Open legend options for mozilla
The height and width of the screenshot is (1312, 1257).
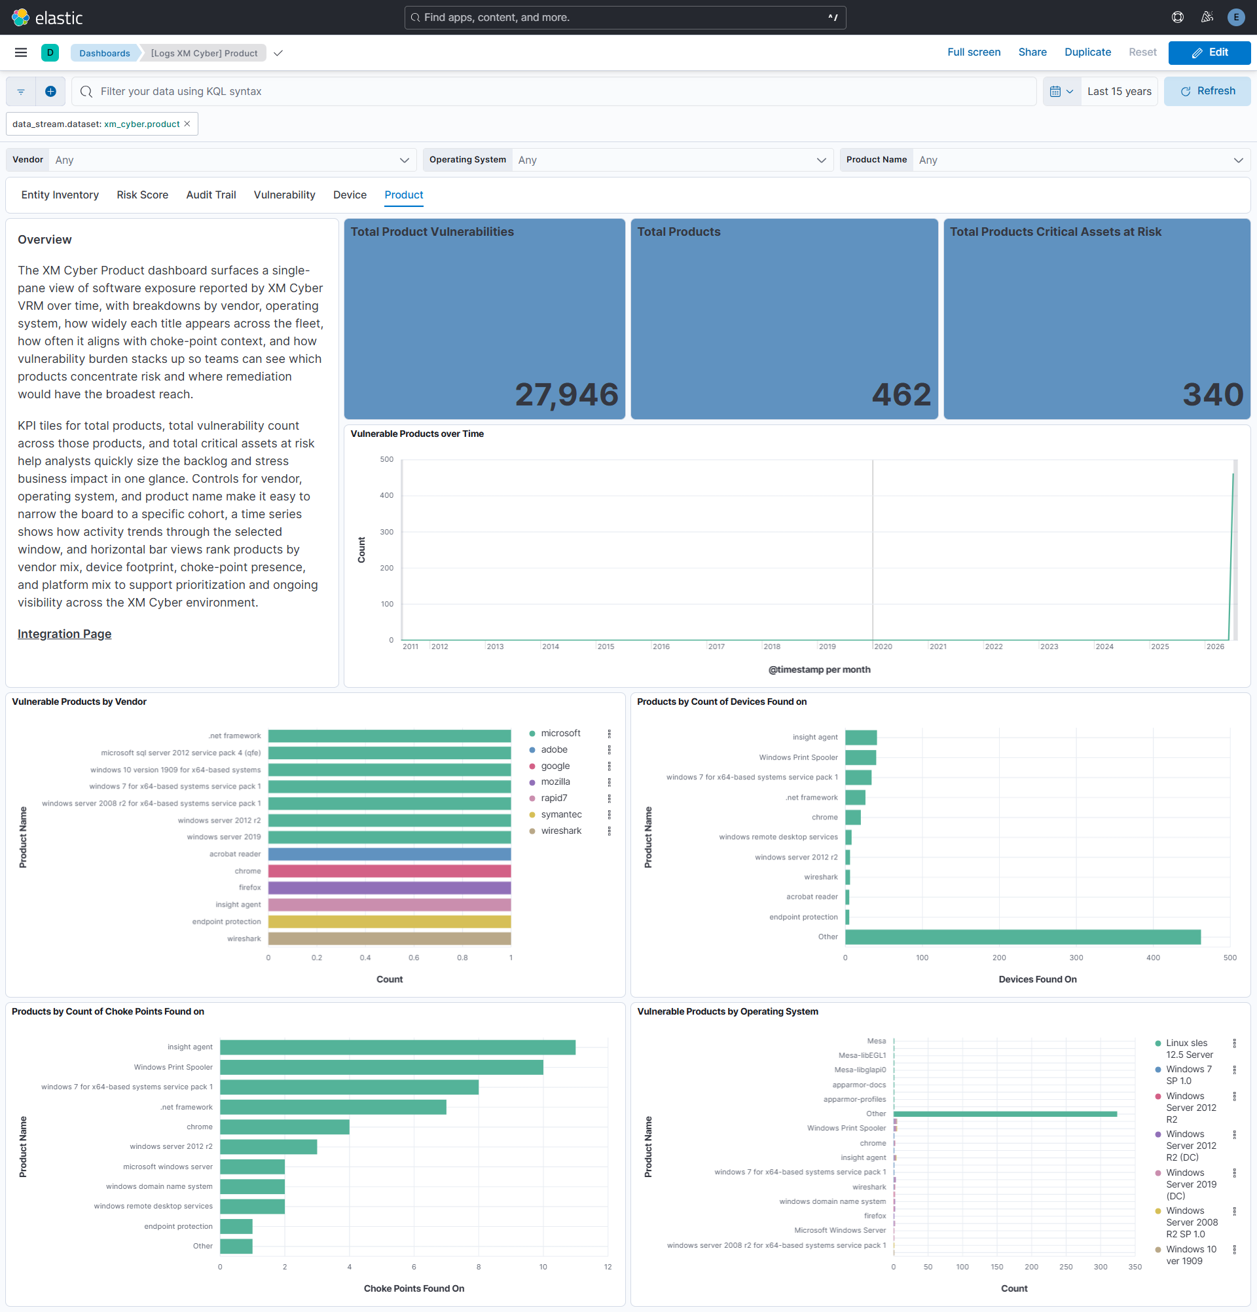click(609, 782)
